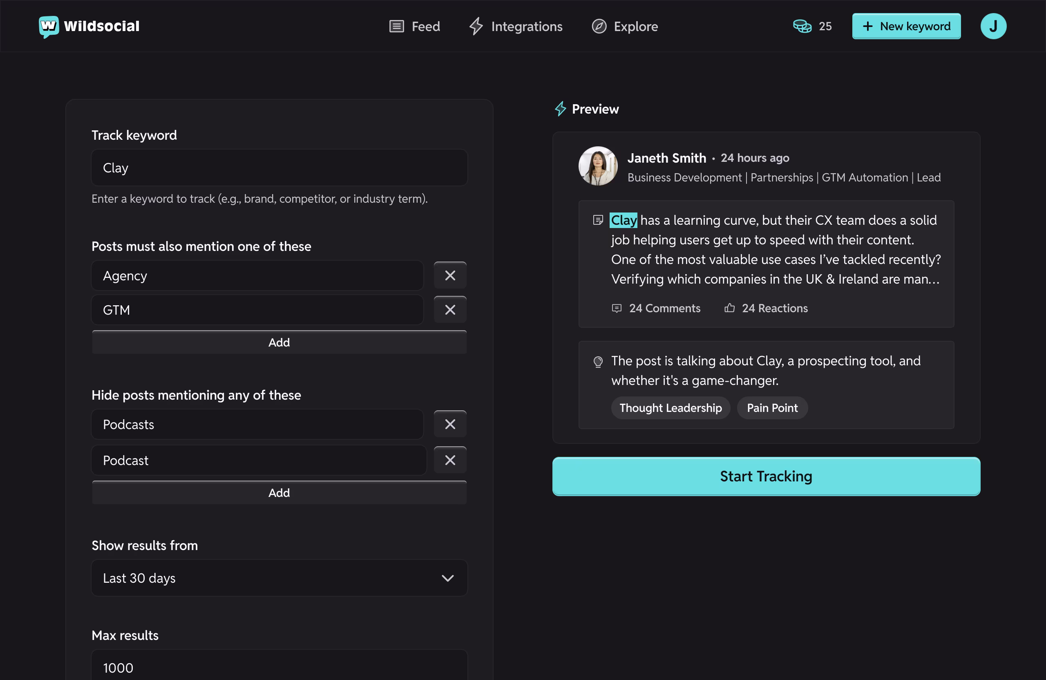The image size is (1046, 680).
Task: Click the Wildsocial logo icon
Action: (48, 27)
